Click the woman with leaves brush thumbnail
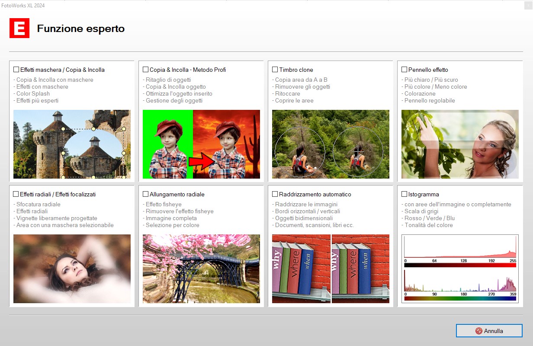Image resolution: width=533 pixels, height=346 pixels. tap(460, 144)
